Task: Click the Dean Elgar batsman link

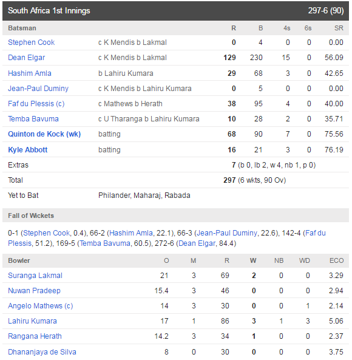Action: [x=26, y=58]
